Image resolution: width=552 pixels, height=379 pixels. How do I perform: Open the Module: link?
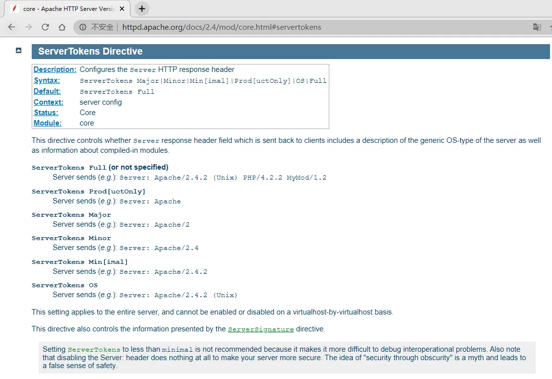pos(48,123)
